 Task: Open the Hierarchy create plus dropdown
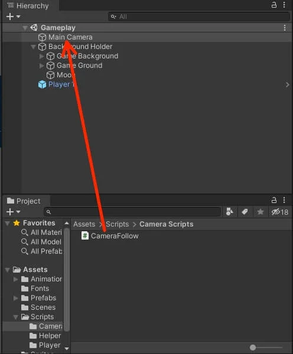13,17
